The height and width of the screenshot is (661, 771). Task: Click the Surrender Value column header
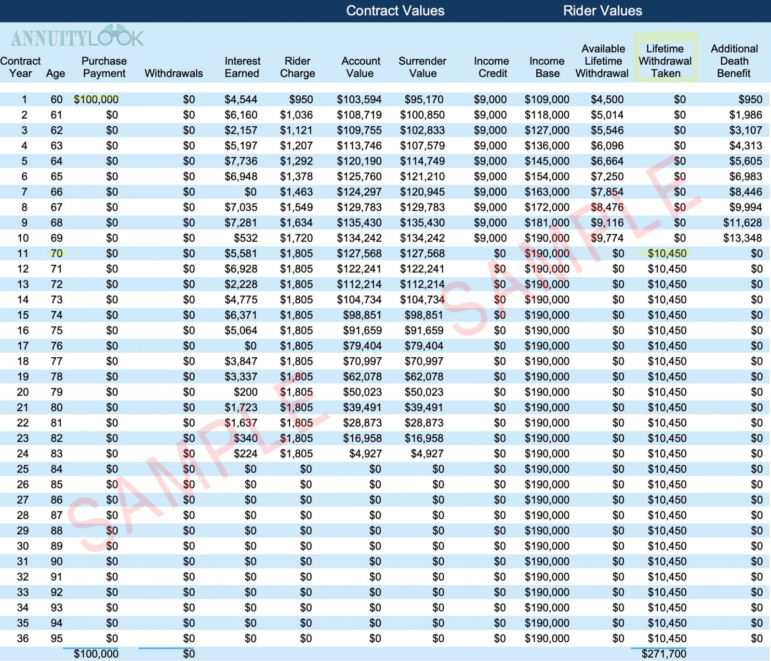click(x=423, y=67)
